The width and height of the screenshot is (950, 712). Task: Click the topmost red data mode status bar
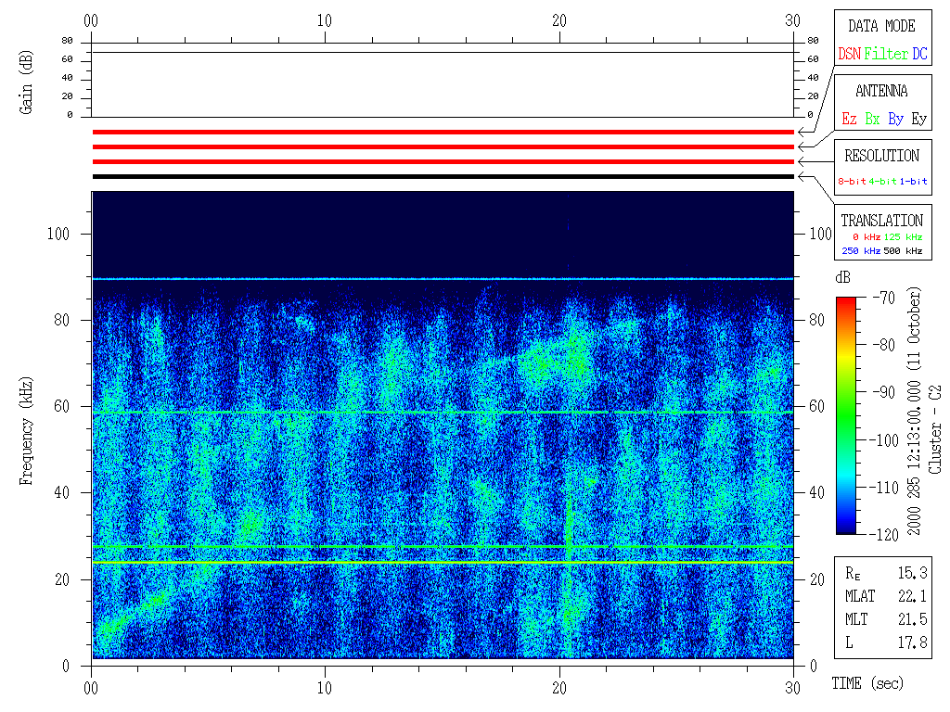click(443, 133)
